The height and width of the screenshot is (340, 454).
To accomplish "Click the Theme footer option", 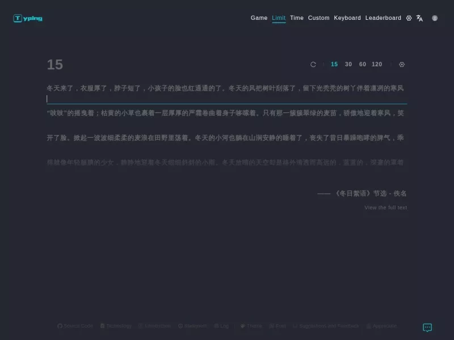I will (x=251, y=326).
